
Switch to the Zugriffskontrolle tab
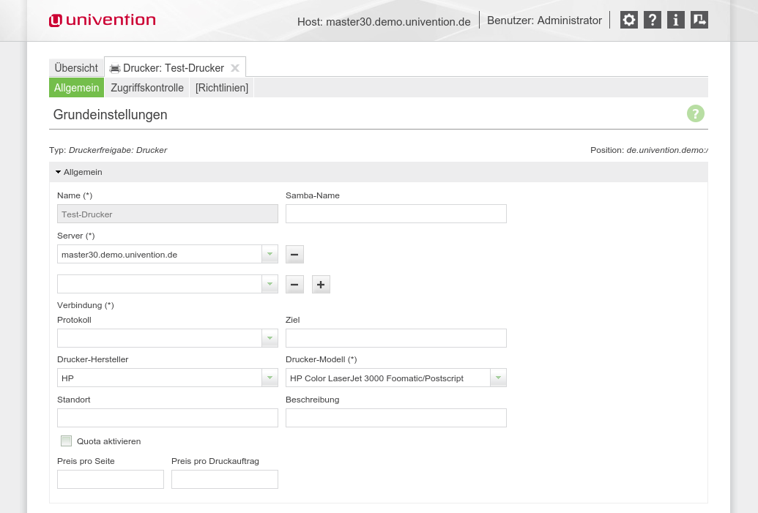click(x=147, y=88)
